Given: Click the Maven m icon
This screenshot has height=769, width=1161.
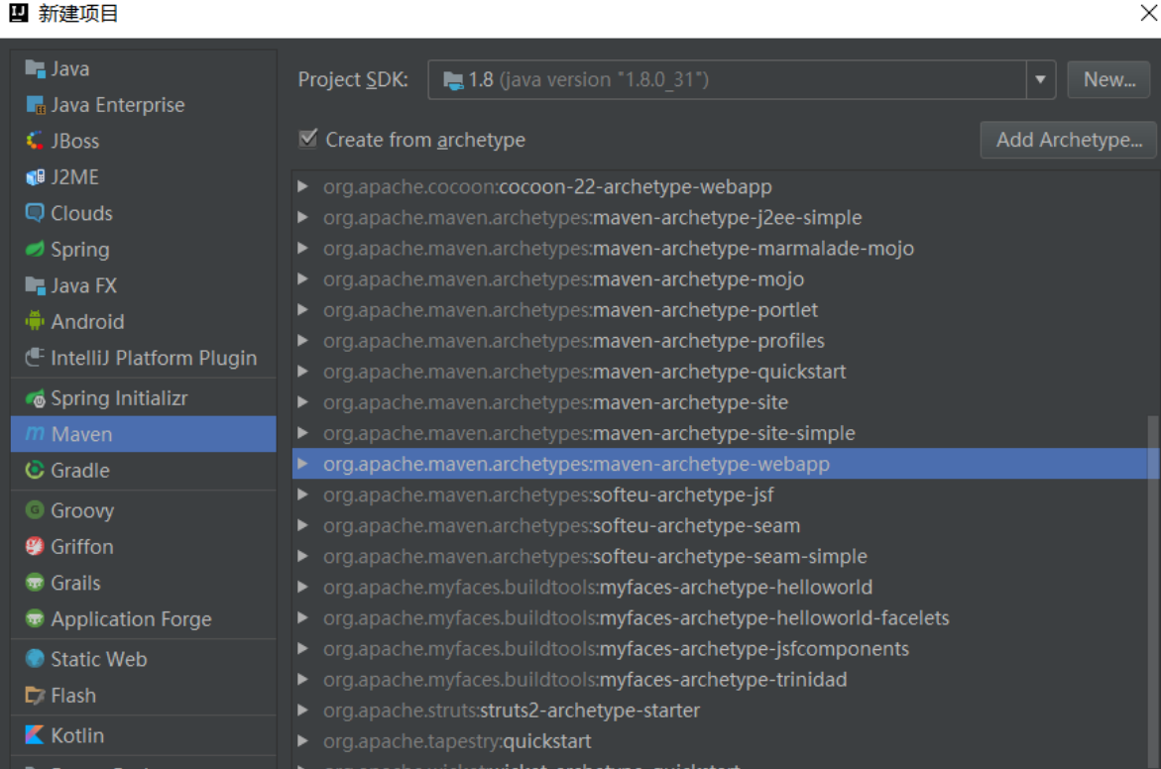Looking at the screenshot, I should tap(35, 434).
